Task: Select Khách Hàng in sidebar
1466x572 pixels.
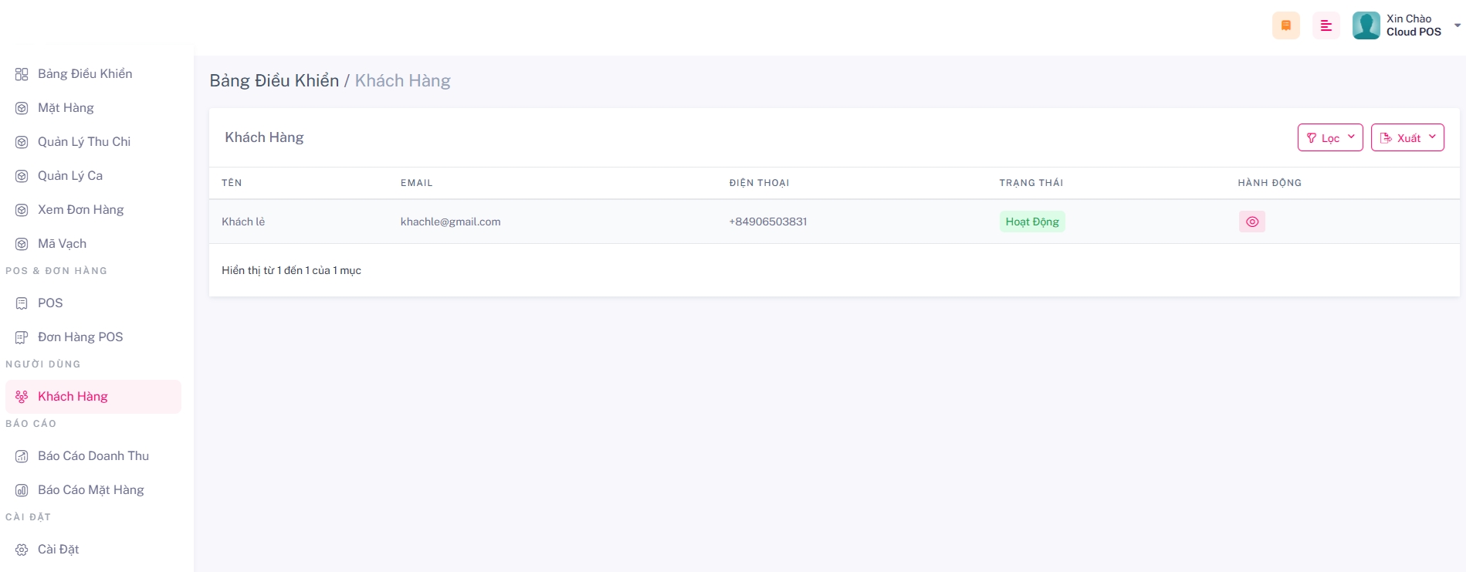Action: [73, 397]
